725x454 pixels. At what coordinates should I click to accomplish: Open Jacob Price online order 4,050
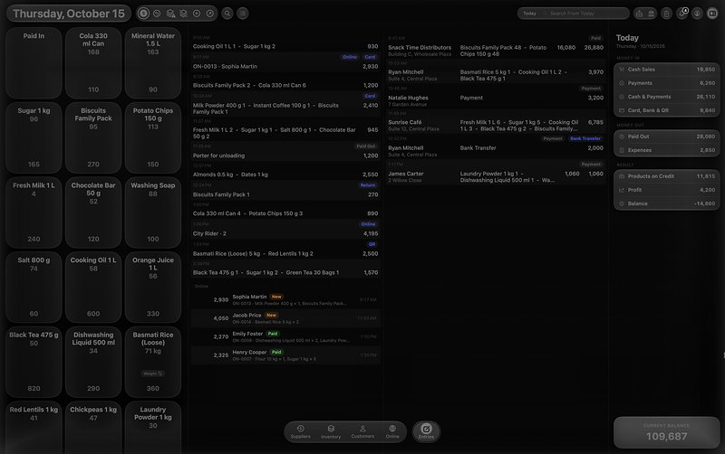click(285, 318)
